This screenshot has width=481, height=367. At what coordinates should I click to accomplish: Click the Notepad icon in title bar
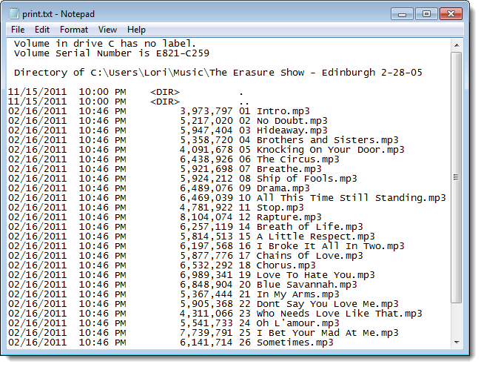pos(14,14)
